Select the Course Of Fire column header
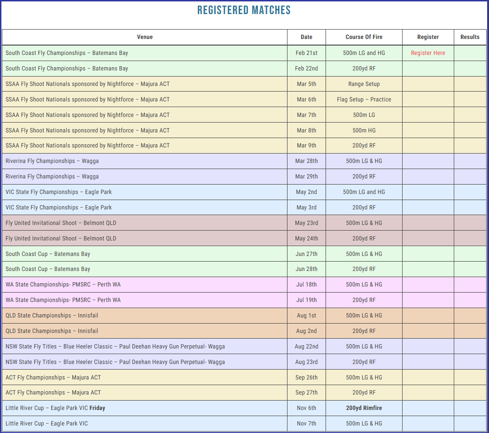 (364, 37)
